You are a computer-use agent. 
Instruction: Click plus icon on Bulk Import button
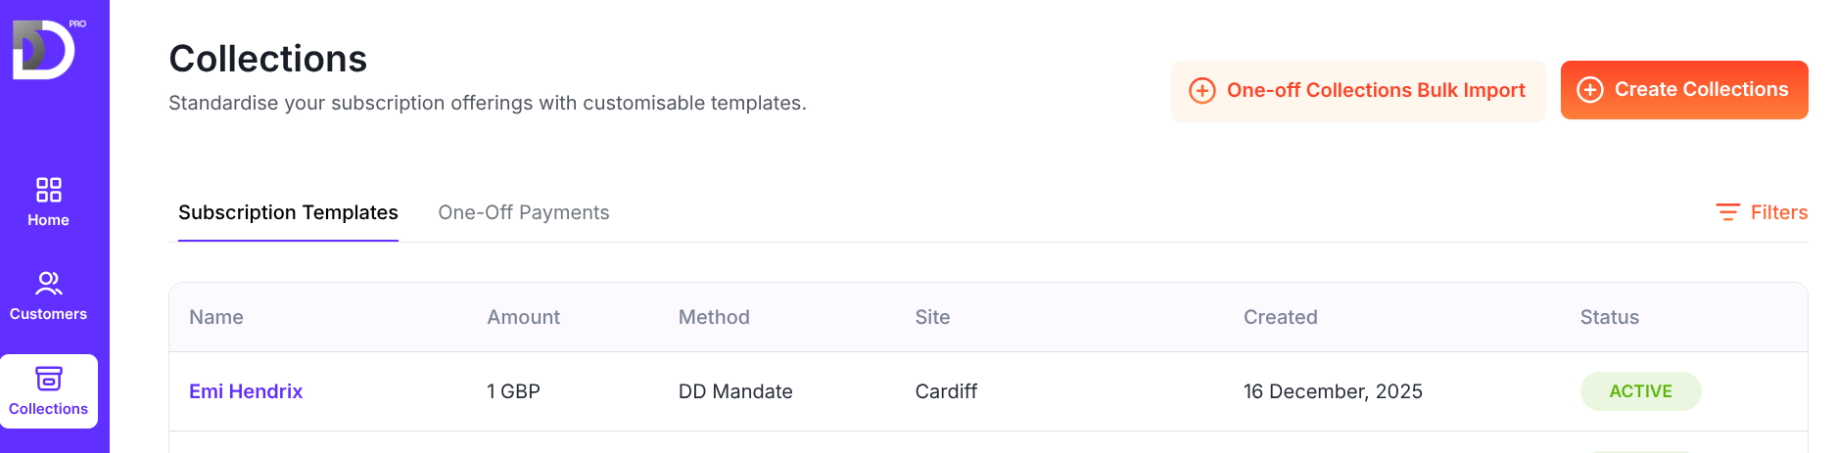[x=1201, y=91]
